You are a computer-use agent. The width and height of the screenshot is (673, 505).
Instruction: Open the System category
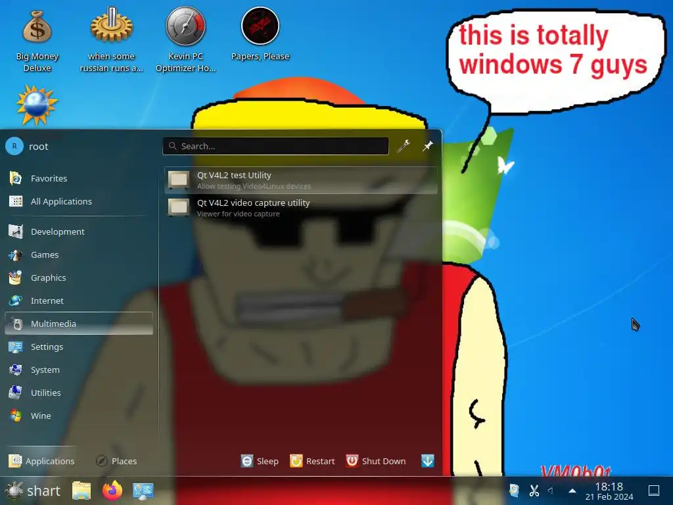pyautogui.click(x=79, y=370)
